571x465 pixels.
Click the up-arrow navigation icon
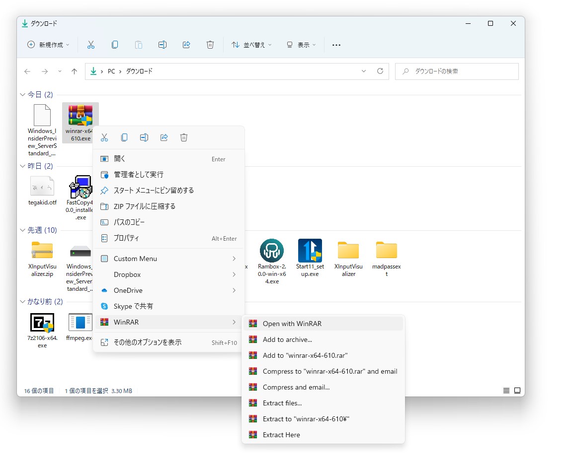[74, 71]
